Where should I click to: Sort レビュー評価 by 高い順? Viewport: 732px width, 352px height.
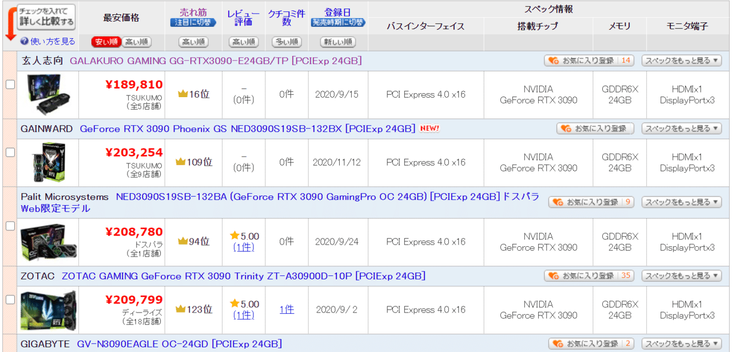point(243,42)
